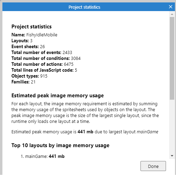Click the vertical scrollbar thumb
The image size is (176, 188).
pos(172,58)
